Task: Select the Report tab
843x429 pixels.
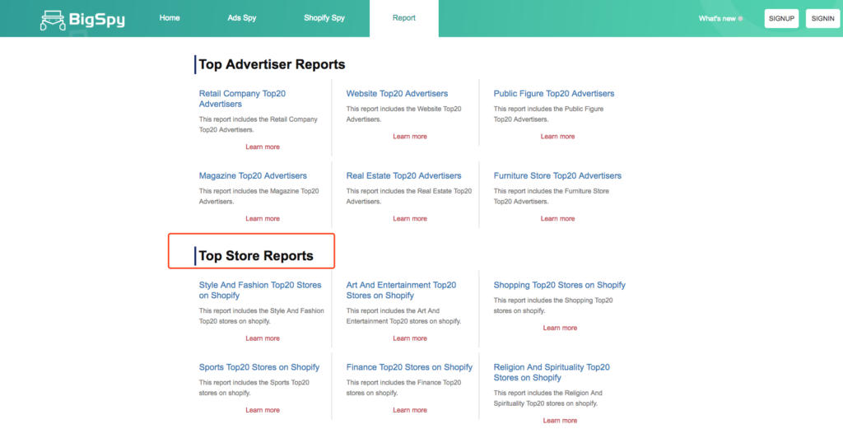Action: [x=403, y=18]
